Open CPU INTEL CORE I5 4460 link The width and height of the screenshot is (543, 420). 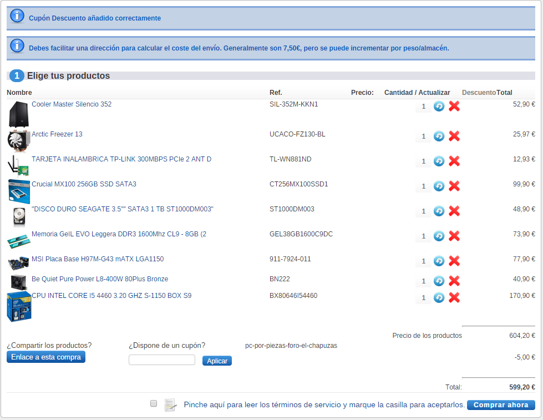click(111, 296)
